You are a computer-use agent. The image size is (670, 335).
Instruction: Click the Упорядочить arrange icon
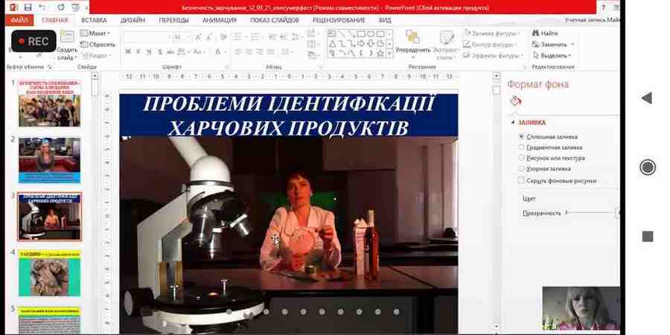pyautogui.click(x=412, y=38)
